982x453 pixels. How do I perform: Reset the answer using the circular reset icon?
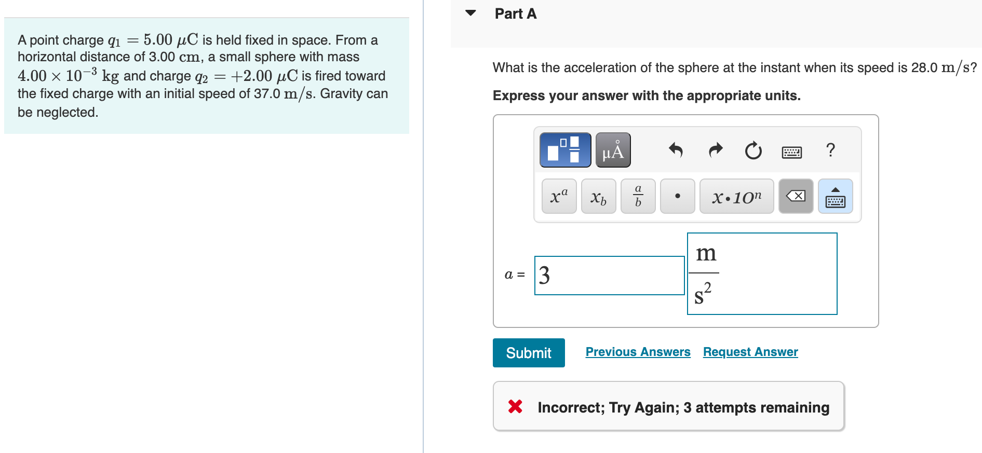tap(752, 150)
